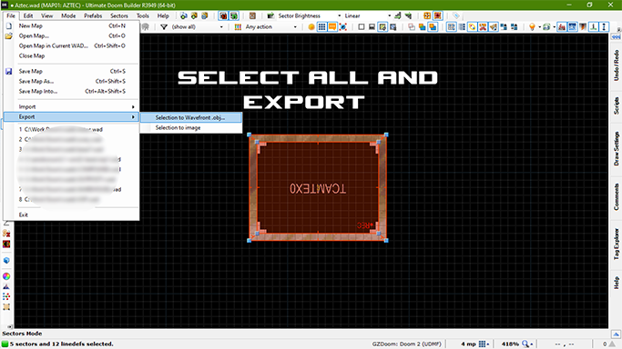Toggle the orange-red crossed arrows icon

(483, 27)
